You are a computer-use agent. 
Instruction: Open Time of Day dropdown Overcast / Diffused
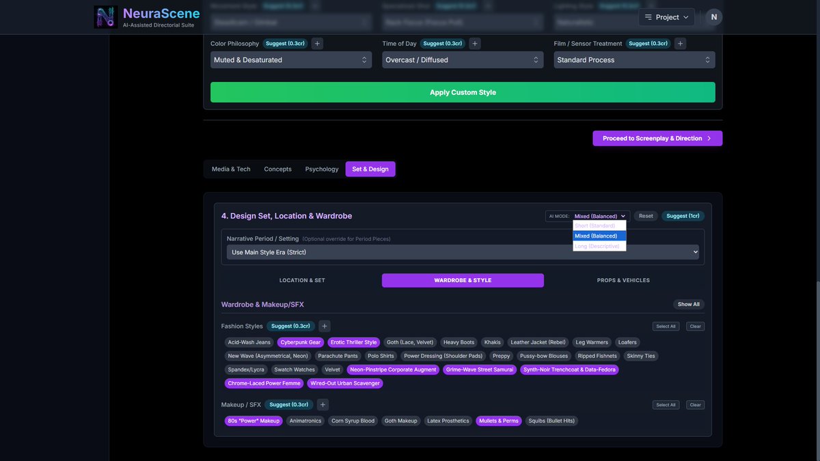pos(463,60)
